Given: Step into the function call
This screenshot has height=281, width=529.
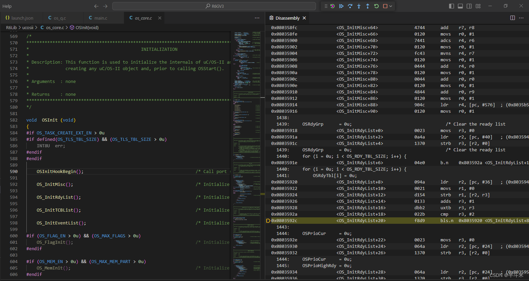Looking at the screenshot, I should (x=359, y=6).
